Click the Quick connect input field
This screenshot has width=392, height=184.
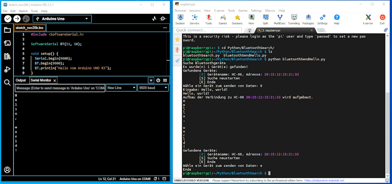click(x=208, y=30)
